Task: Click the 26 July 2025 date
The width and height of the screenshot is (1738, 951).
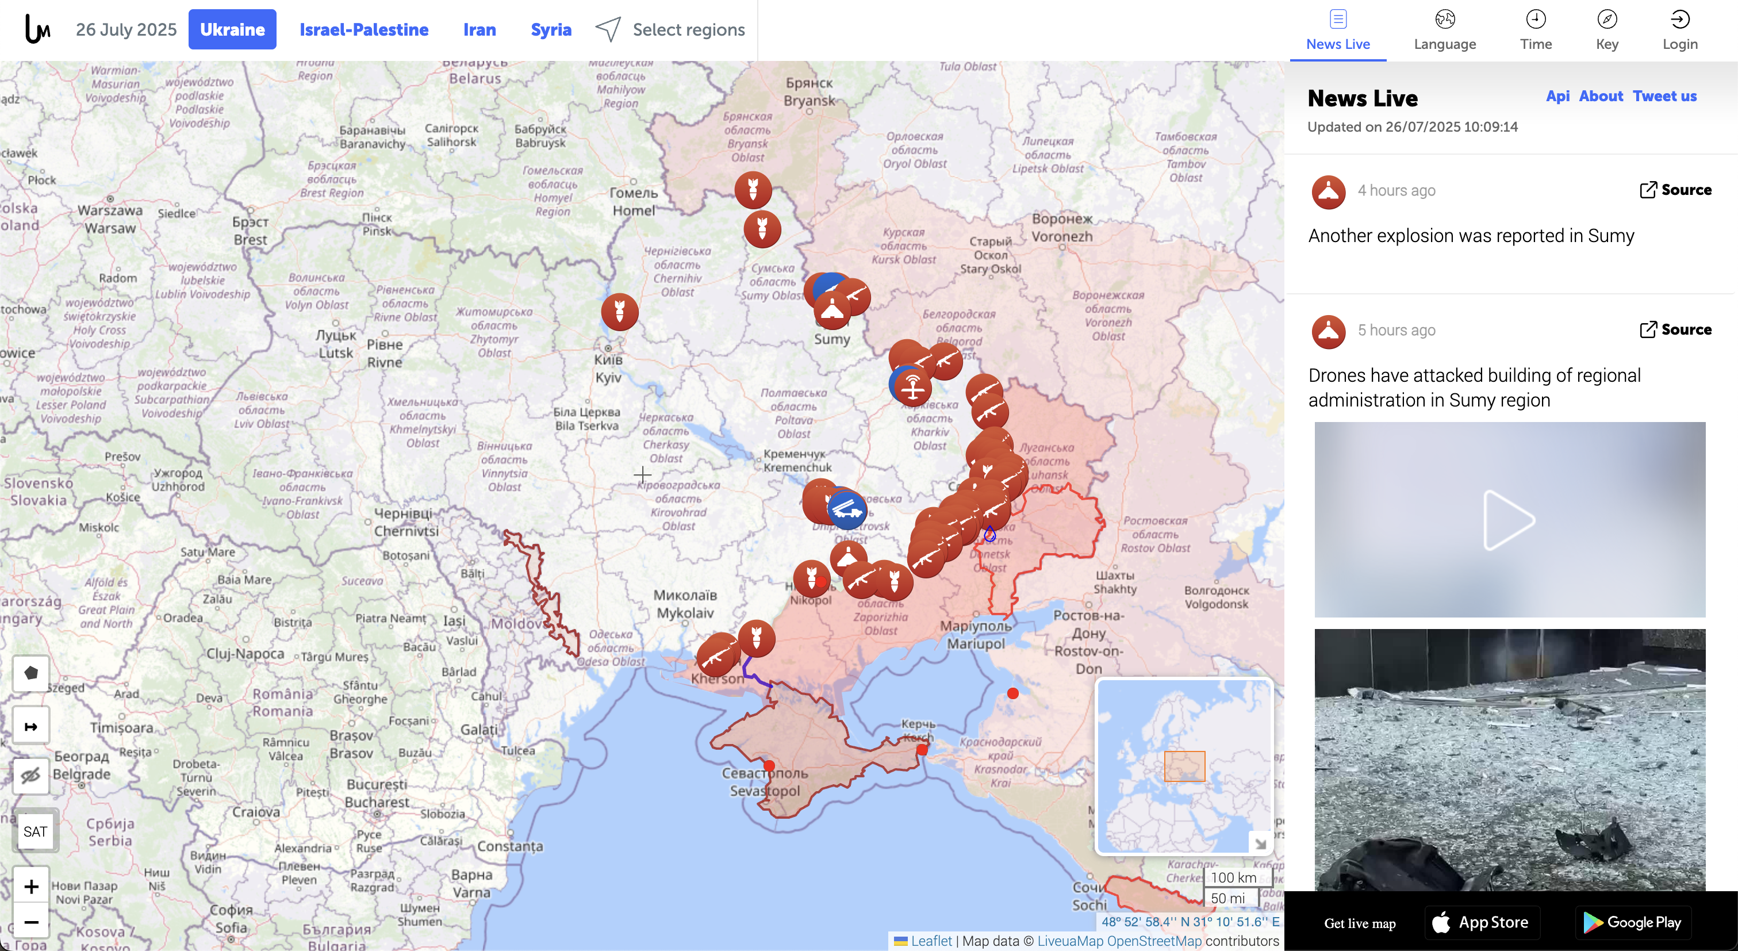Action: click(126, 30)
